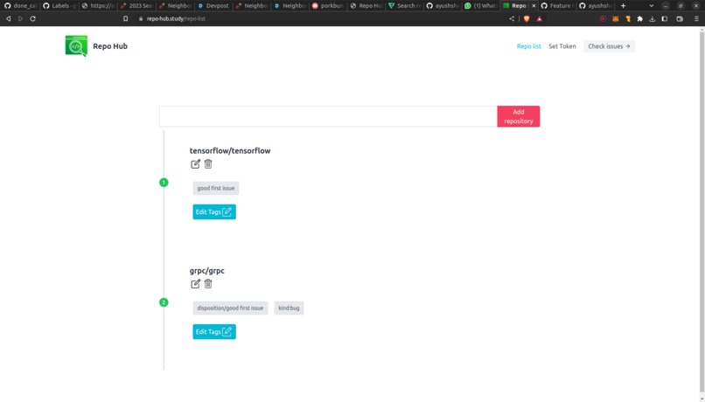
Task: Reload the page
Action: point(33,19)
